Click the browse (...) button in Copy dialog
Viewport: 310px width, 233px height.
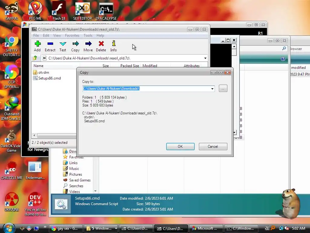[x=223, y=88]
